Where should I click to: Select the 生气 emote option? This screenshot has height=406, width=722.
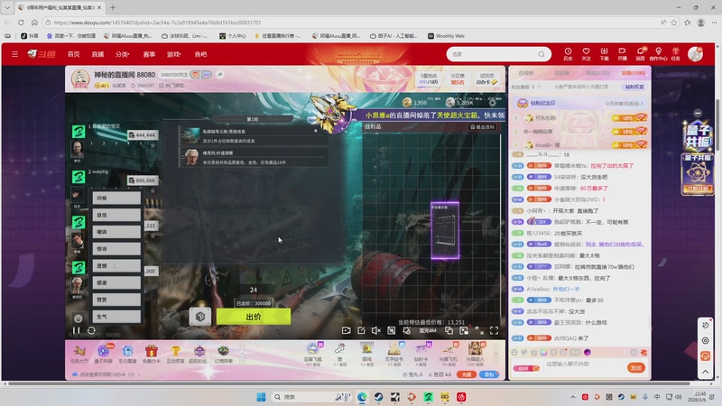click(x=116, y=317)
